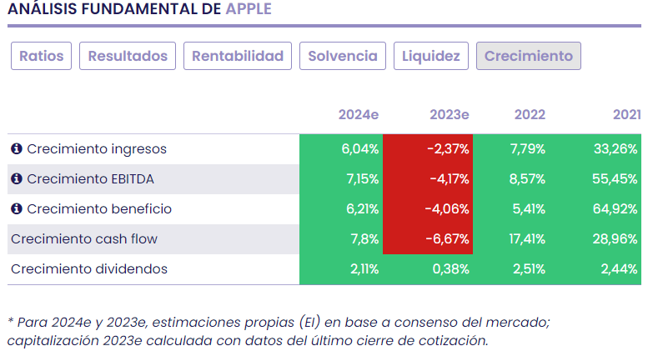Click the 2024e column header
The height and width of the screenshot is (356, 648).
pyautogui.click(x=359, y=115)
